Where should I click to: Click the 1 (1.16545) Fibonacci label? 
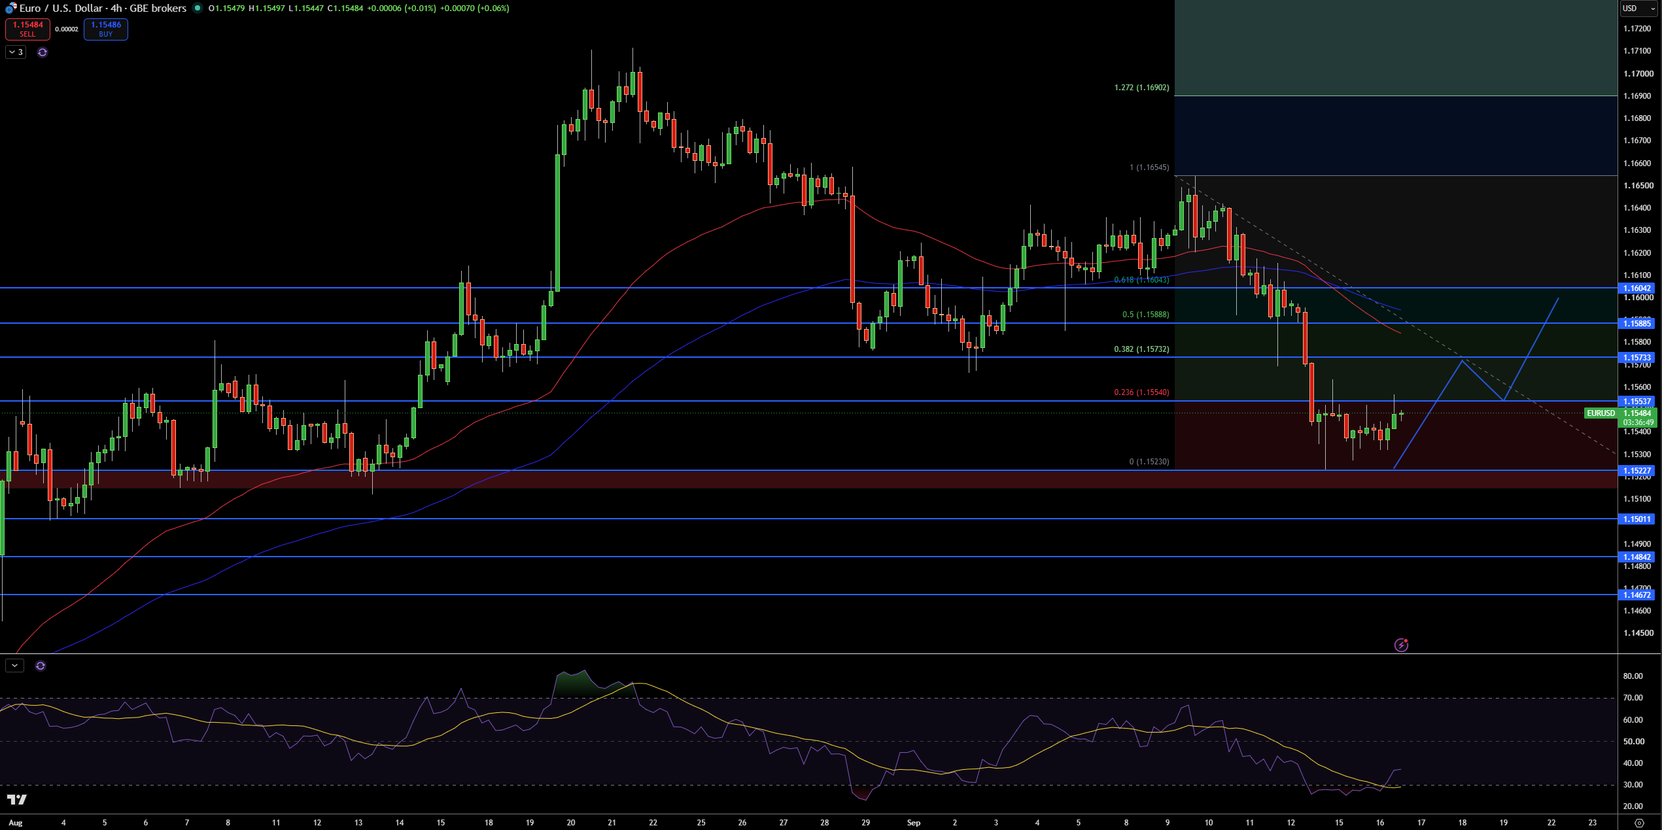[1149, 167]
